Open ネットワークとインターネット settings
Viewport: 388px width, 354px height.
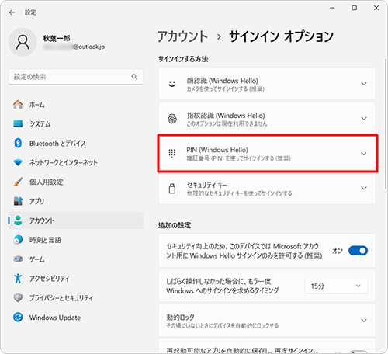[76, 162]
